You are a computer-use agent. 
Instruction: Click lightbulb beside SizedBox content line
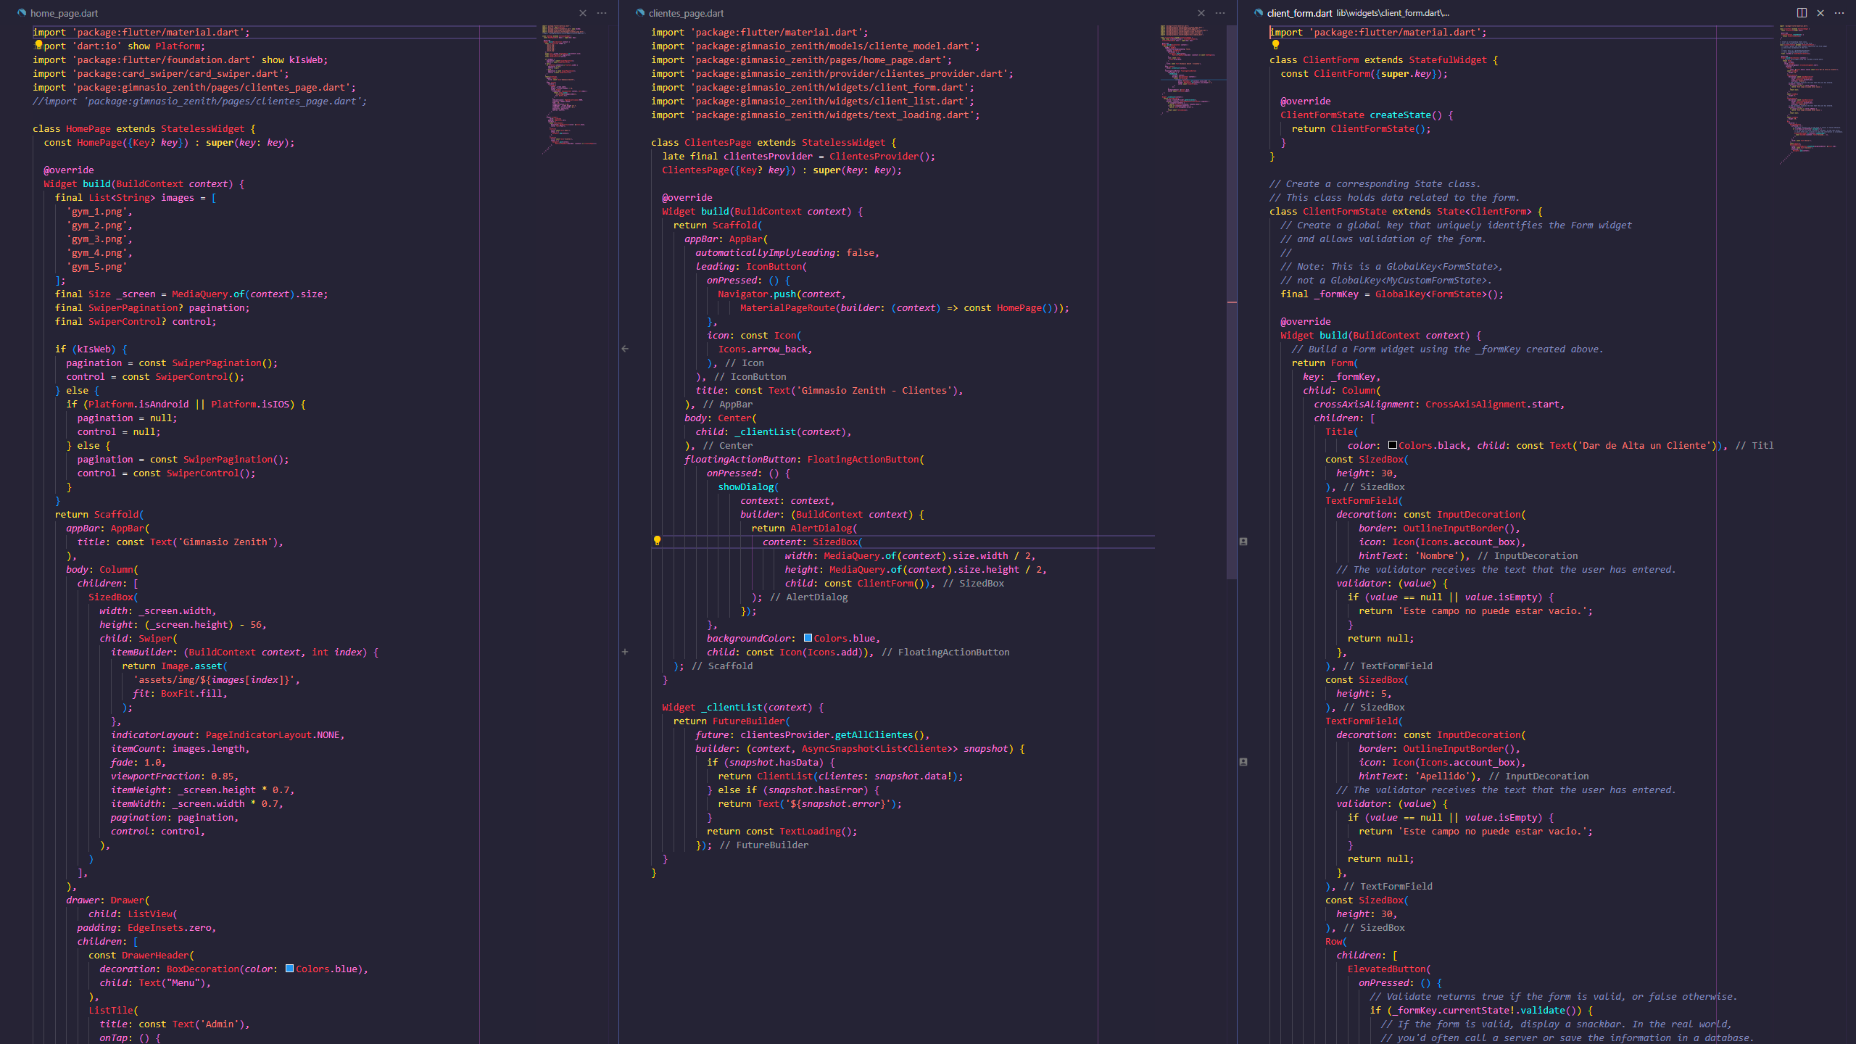pos(657,541)
